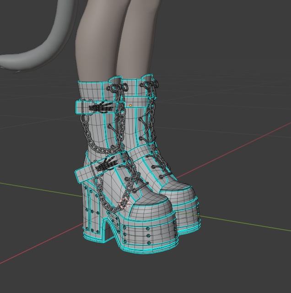The width and height of the screenshot is (291, 293).
Task: Select the skeleton hand ornament on lower strap
Action: [107, 164]
